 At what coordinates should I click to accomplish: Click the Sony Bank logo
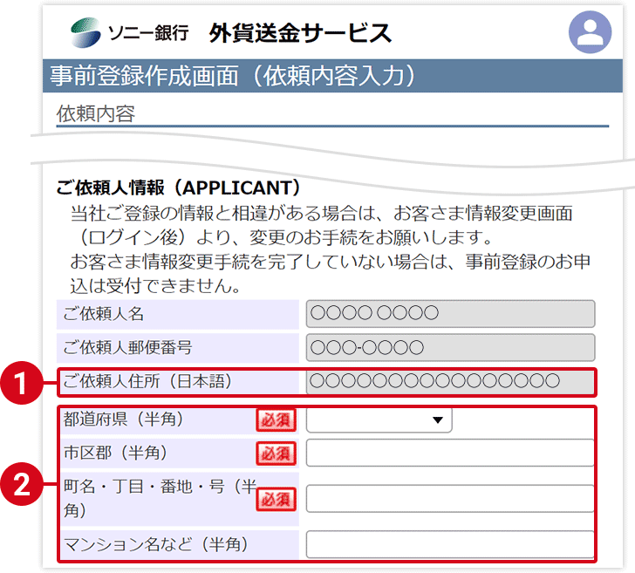coord(129,33)
